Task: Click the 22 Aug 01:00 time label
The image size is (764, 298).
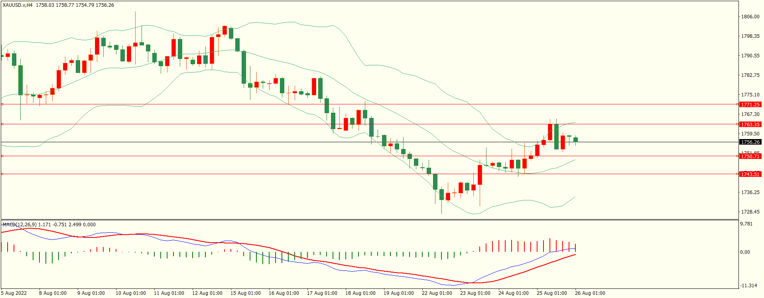Action: 437,293
